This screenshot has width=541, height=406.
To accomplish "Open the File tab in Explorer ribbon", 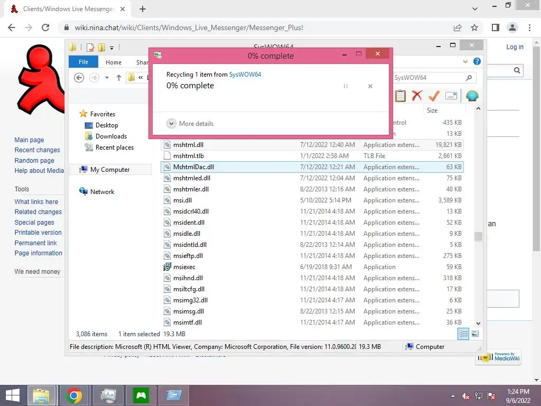I will pos(83,62).
